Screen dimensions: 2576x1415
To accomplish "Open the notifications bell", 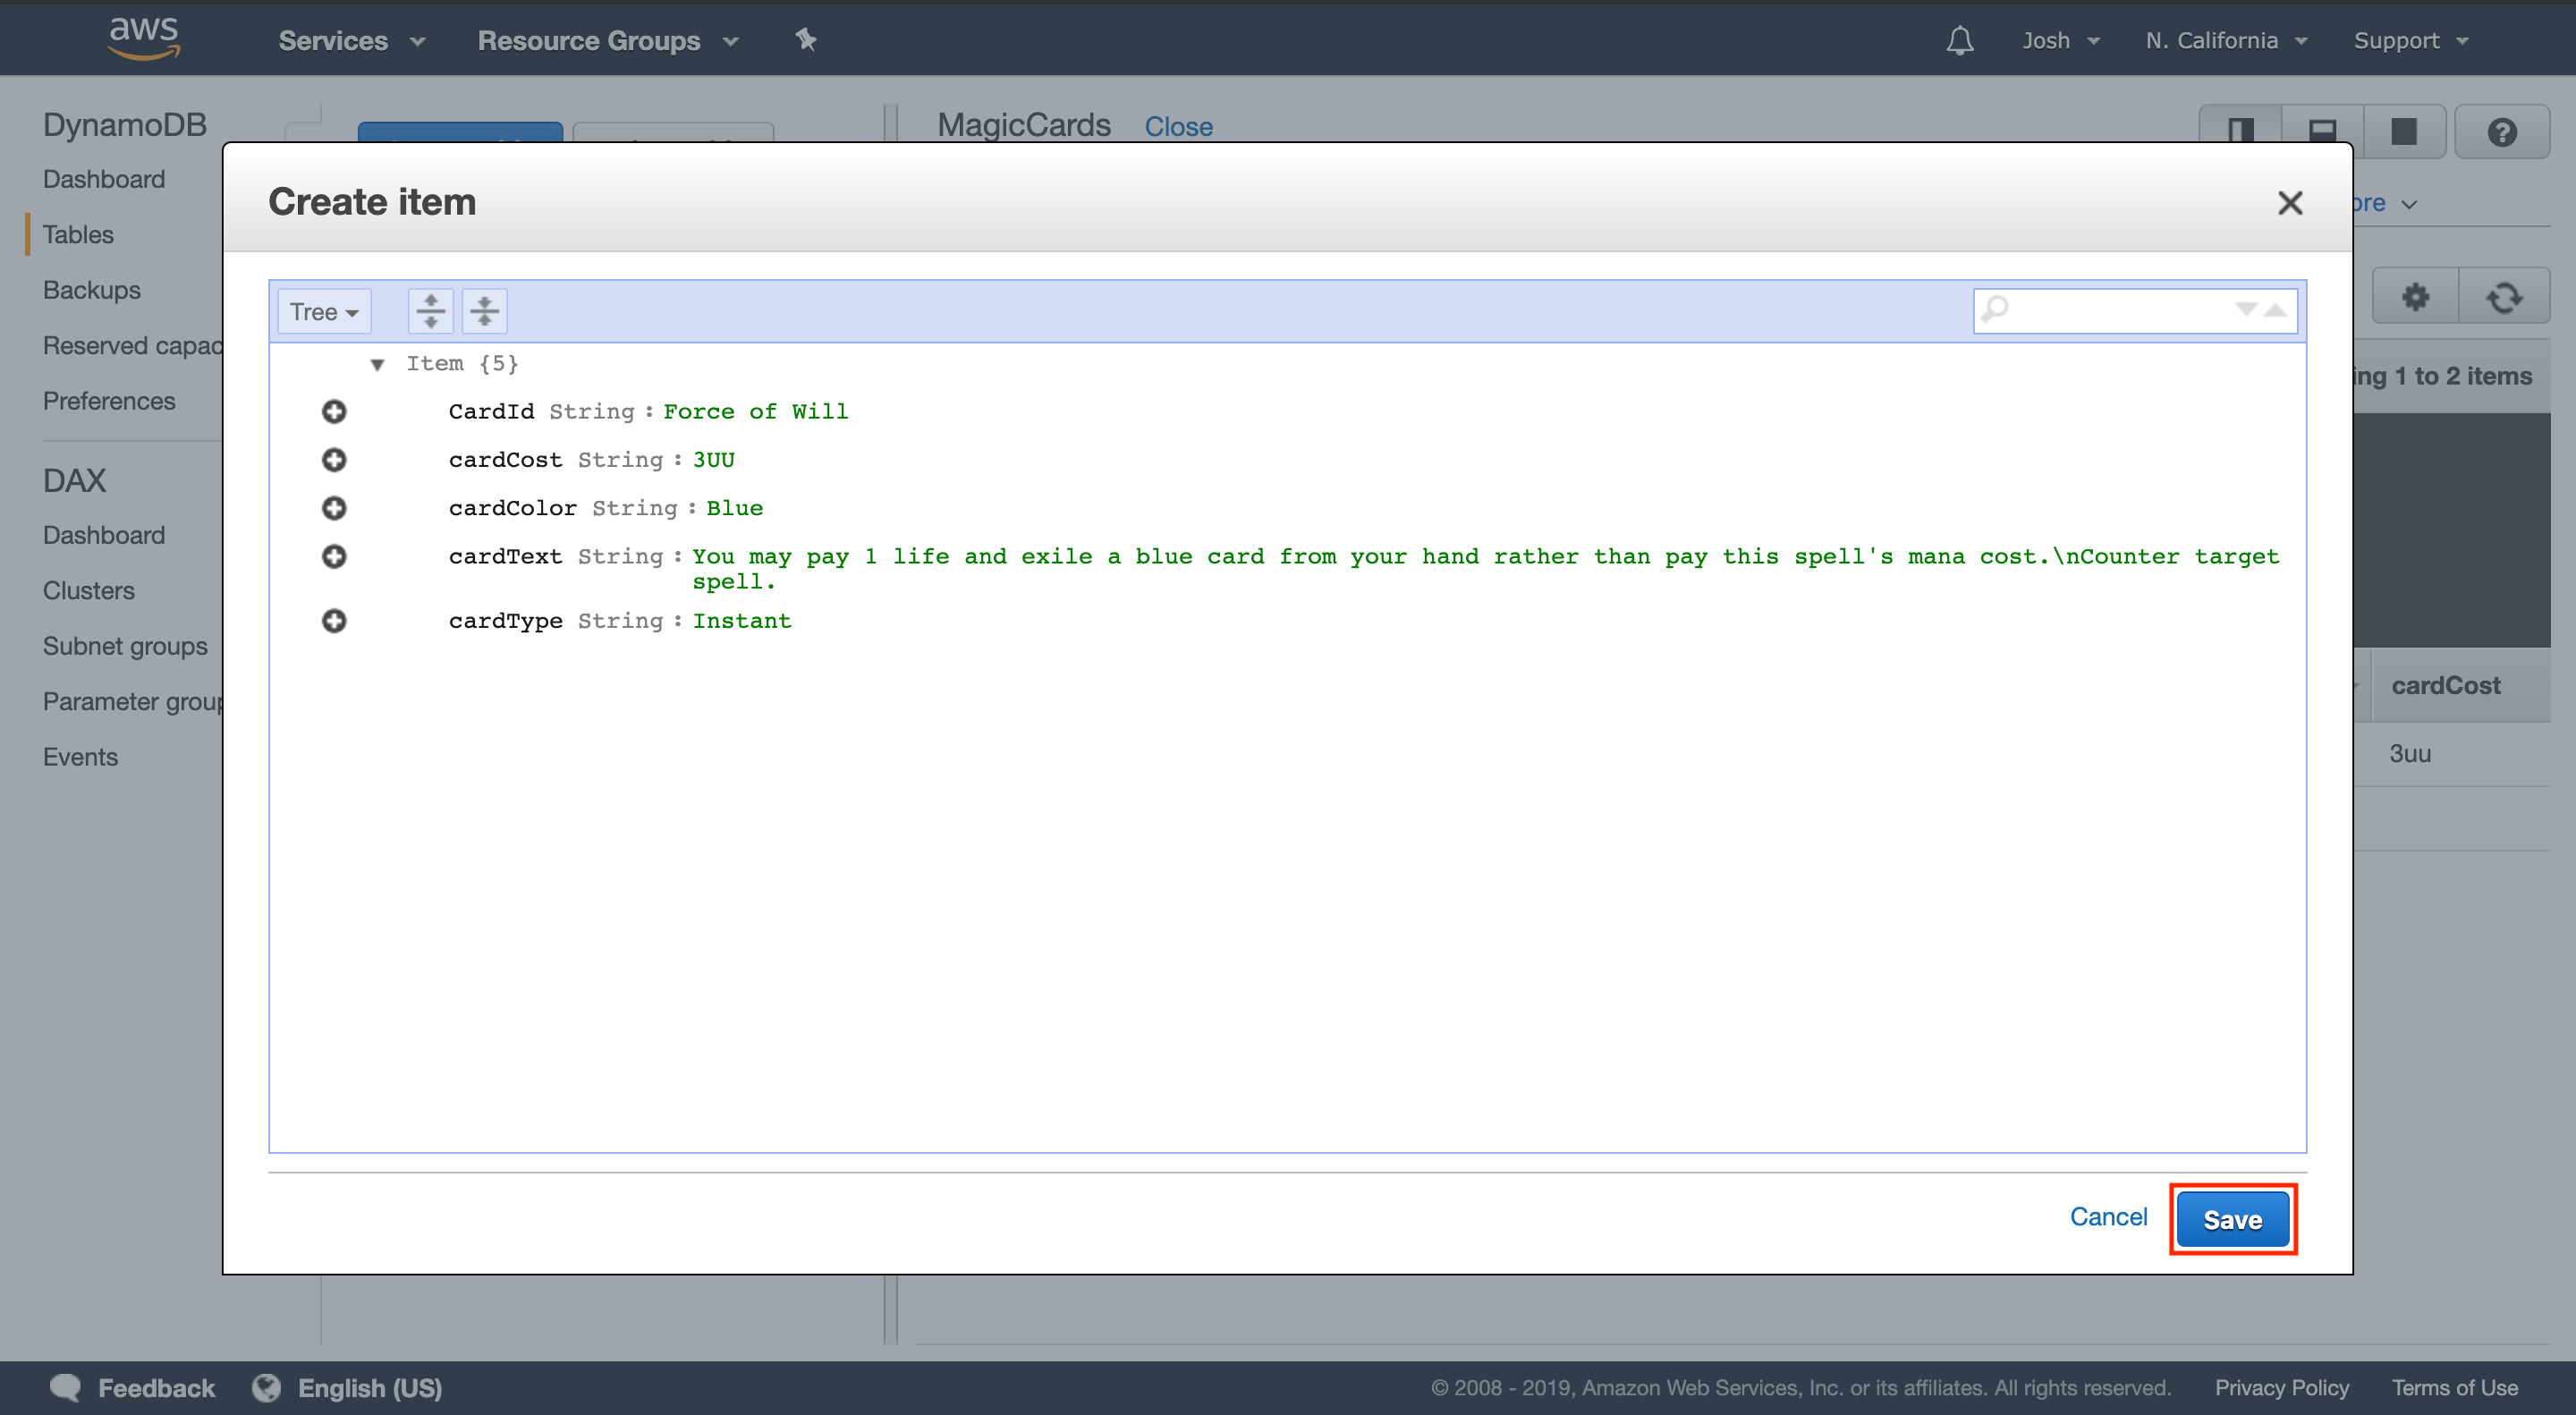I will point(1960,40).
